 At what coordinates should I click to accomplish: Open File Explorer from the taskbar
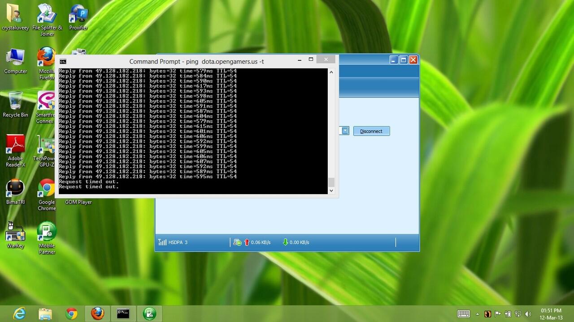(45, 314)
